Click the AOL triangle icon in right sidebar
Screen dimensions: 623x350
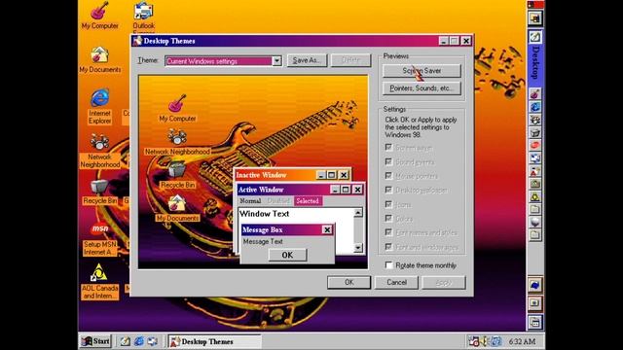point(534,196)
